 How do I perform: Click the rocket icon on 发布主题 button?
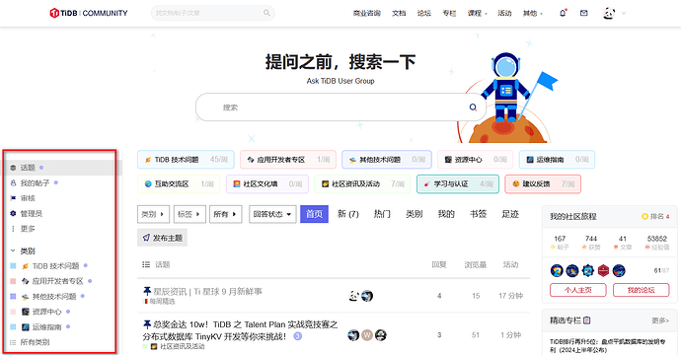point(146,238)
